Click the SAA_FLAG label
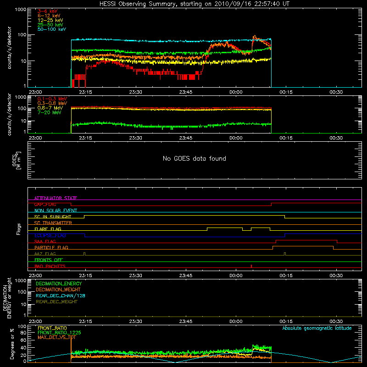This screenshot has width=367, height=367. point(45,241)
